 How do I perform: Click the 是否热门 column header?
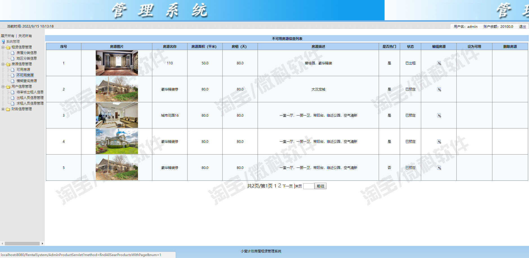point(389,47)
